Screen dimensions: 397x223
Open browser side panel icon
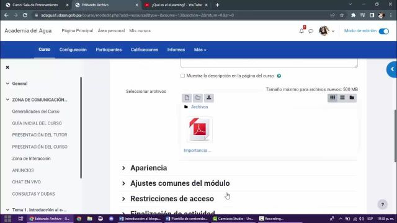[x=372, y=15]
